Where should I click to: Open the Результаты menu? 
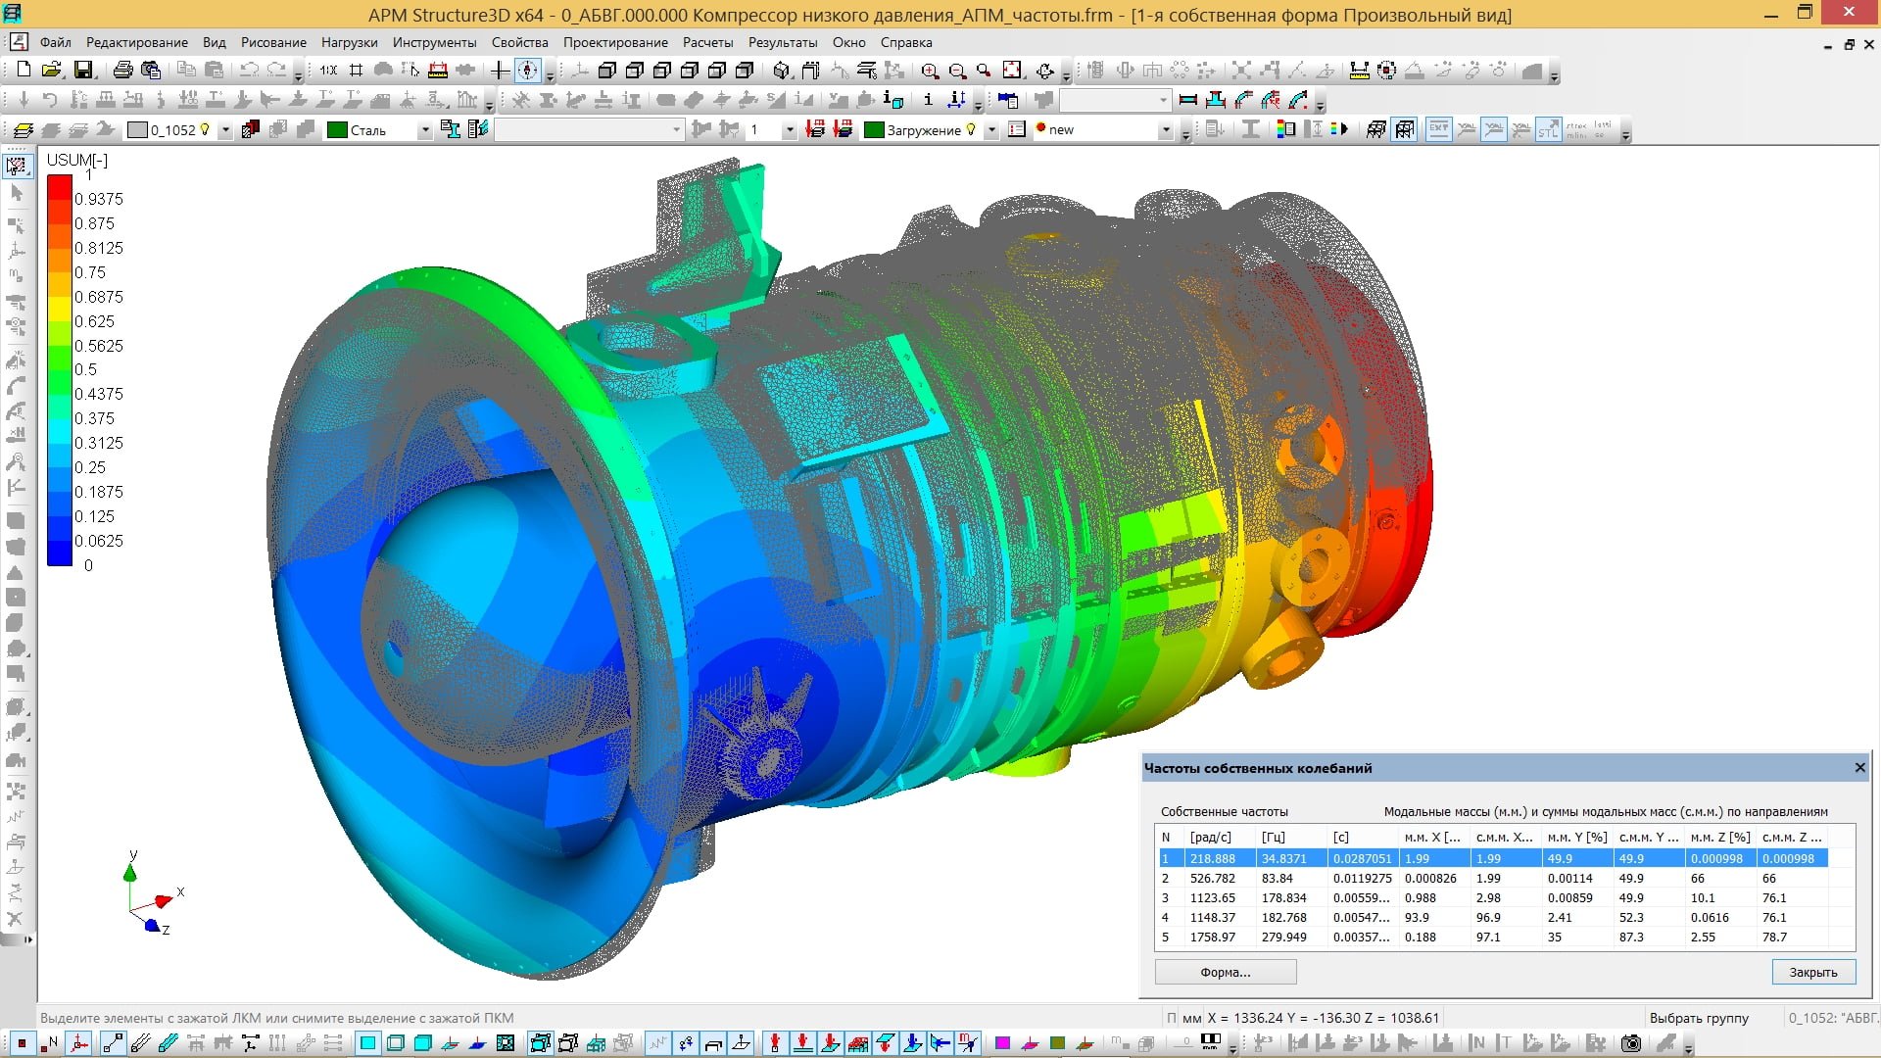[782, 42]
